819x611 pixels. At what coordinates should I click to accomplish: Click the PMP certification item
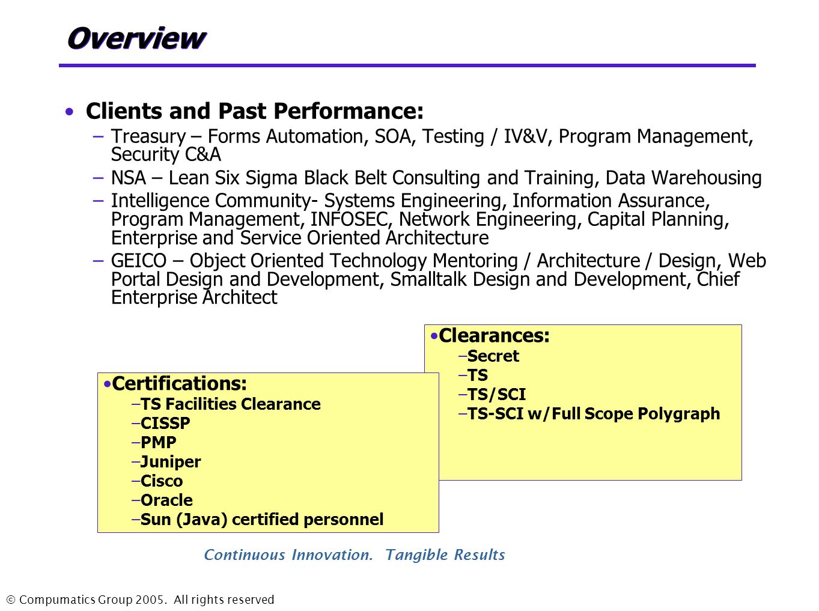[x=159, y=442]
